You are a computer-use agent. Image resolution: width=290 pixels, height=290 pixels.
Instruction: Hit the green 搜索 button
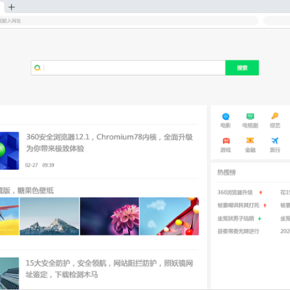pos(242,68)
